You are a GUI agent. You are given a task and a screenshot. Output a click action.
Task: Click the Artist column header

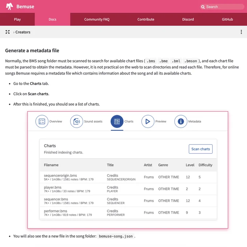pos(148,165)
